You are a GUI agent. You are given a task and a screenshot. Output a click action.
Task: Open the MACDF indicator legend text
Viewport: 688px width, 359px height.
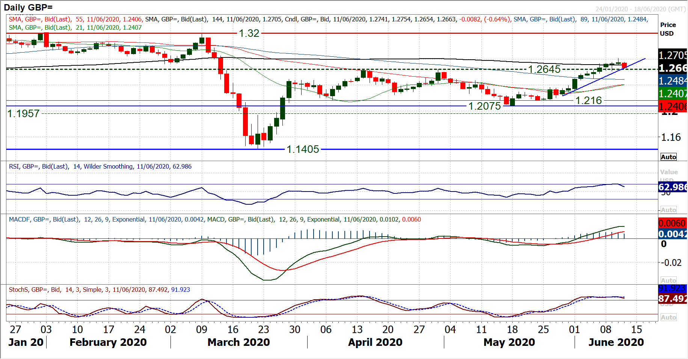[x=214, y=219]
